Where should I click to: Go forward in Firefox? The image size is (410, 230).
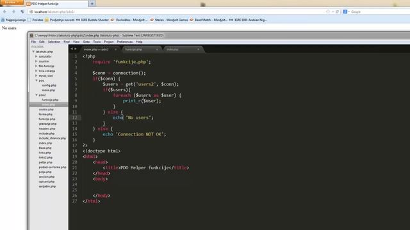13,11
